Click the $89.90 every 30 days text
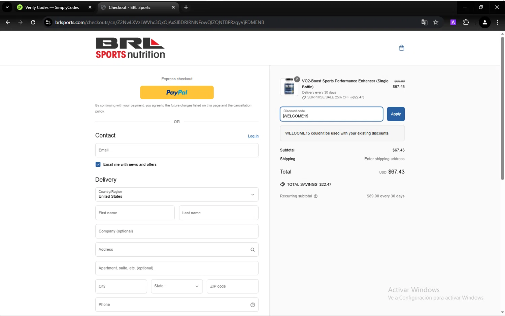This screenshot has width=505, height=316. coord(385,196)
